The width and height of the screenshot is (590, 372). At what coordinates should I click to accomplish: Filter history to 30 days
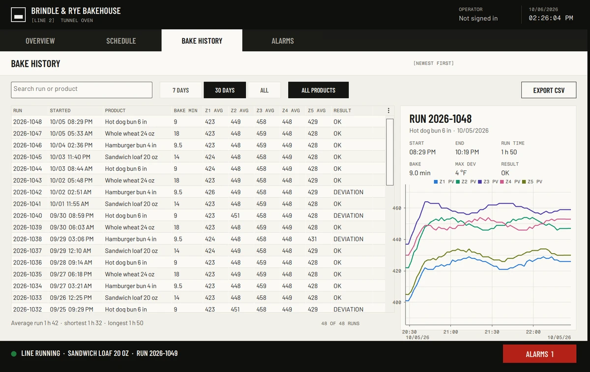coord(225,90)
